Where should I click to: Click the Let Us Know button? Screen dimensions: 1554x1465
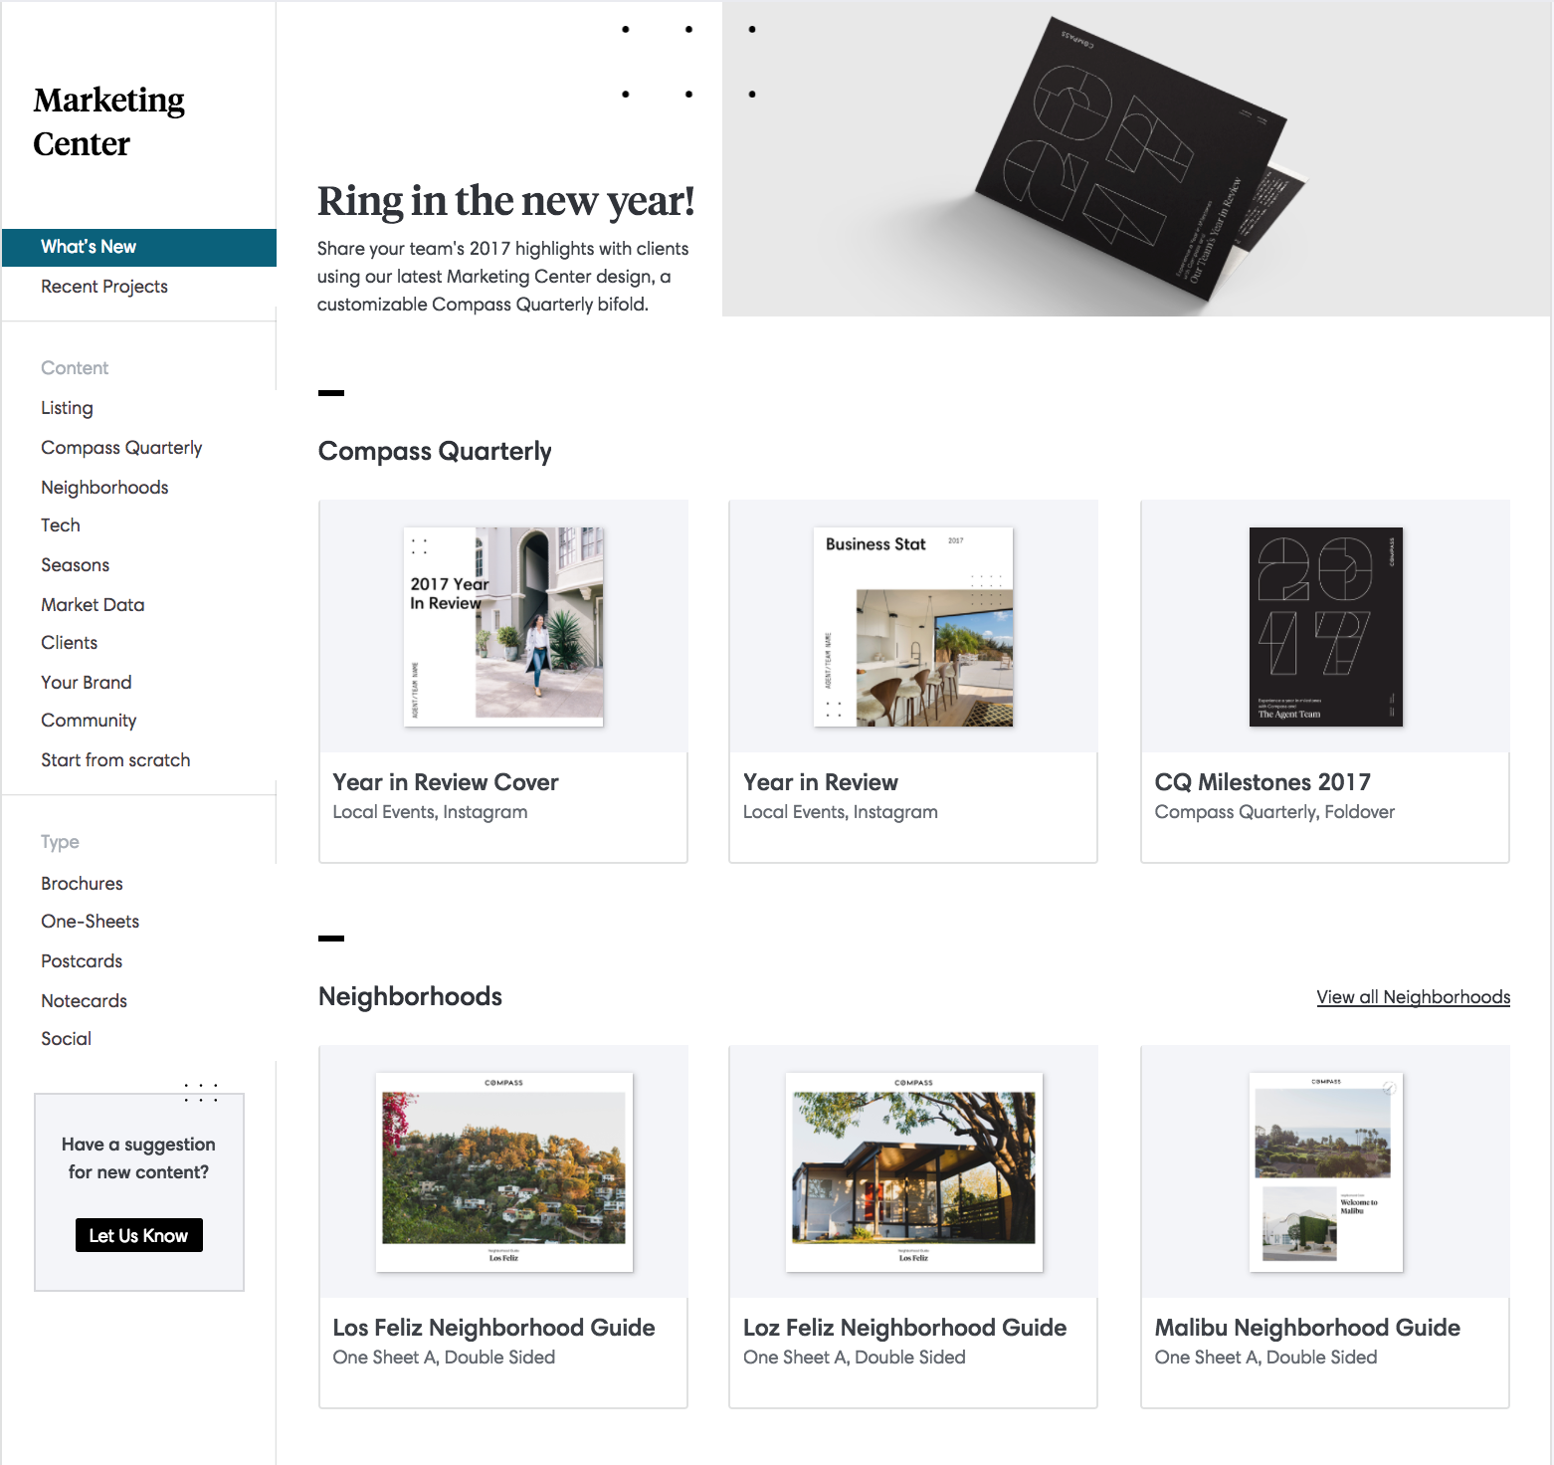pyautogui.click(x=139, y=1235)
